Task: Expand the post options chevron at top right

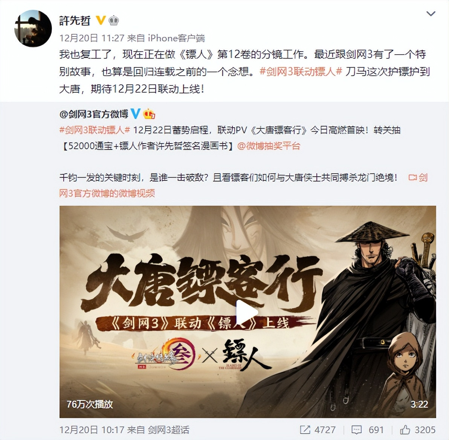Action: pos(431,14)
